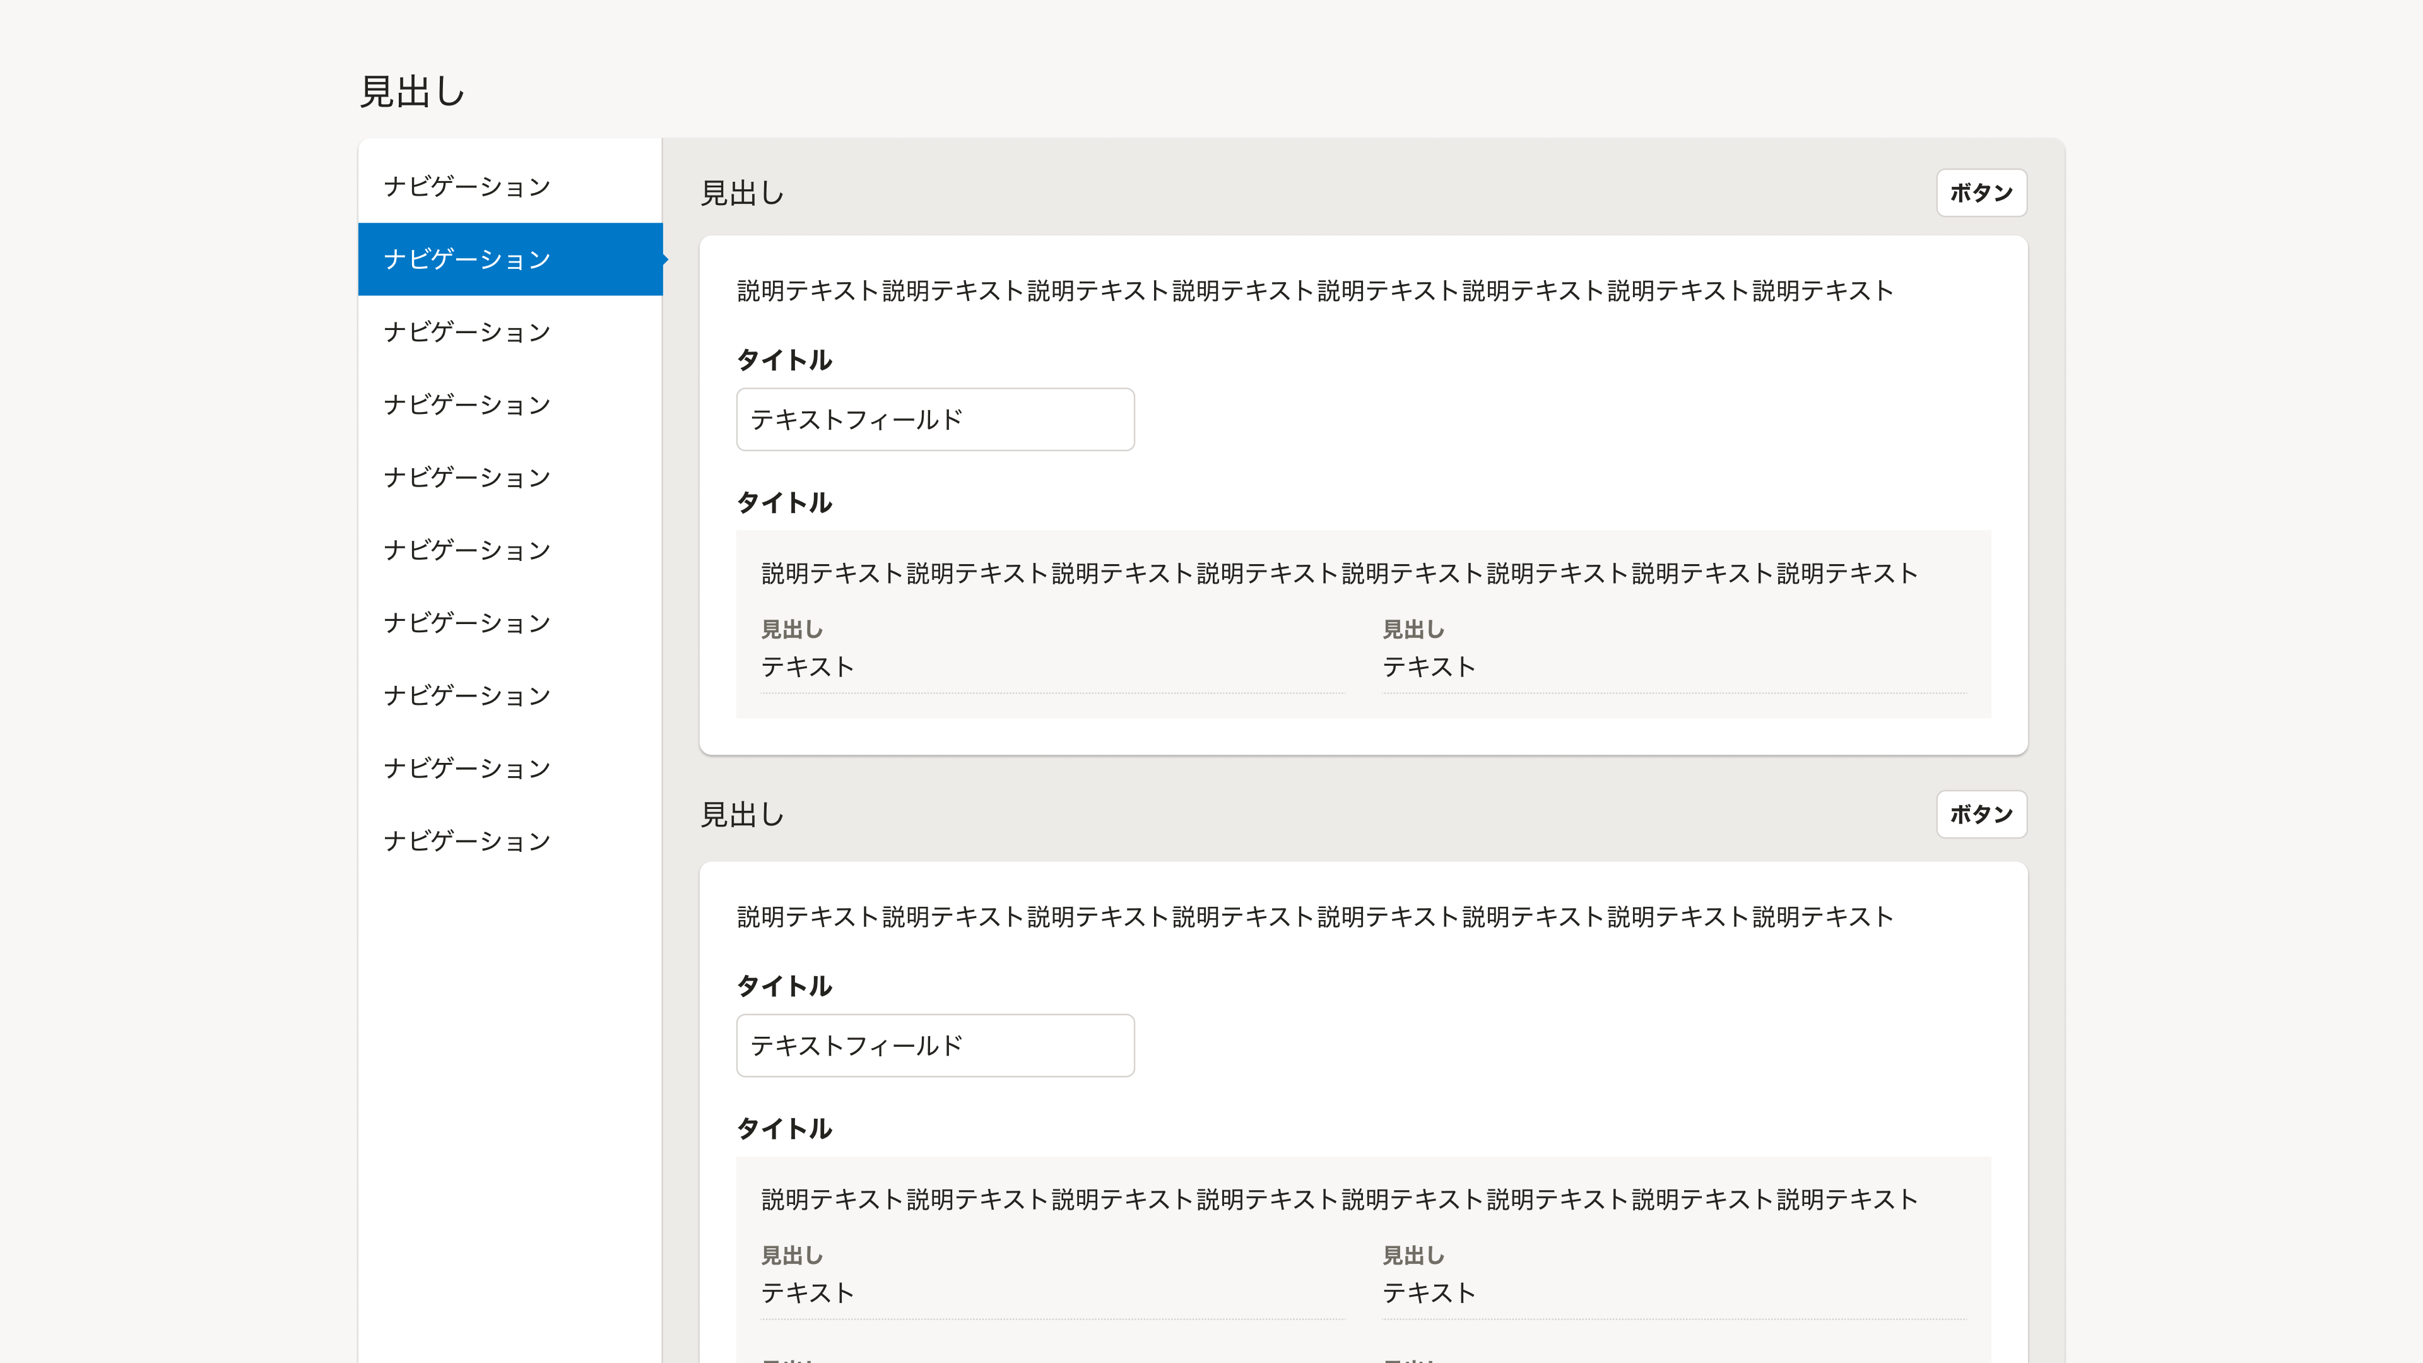Focus the テキストフィールド input in second card

(935, 1045)
